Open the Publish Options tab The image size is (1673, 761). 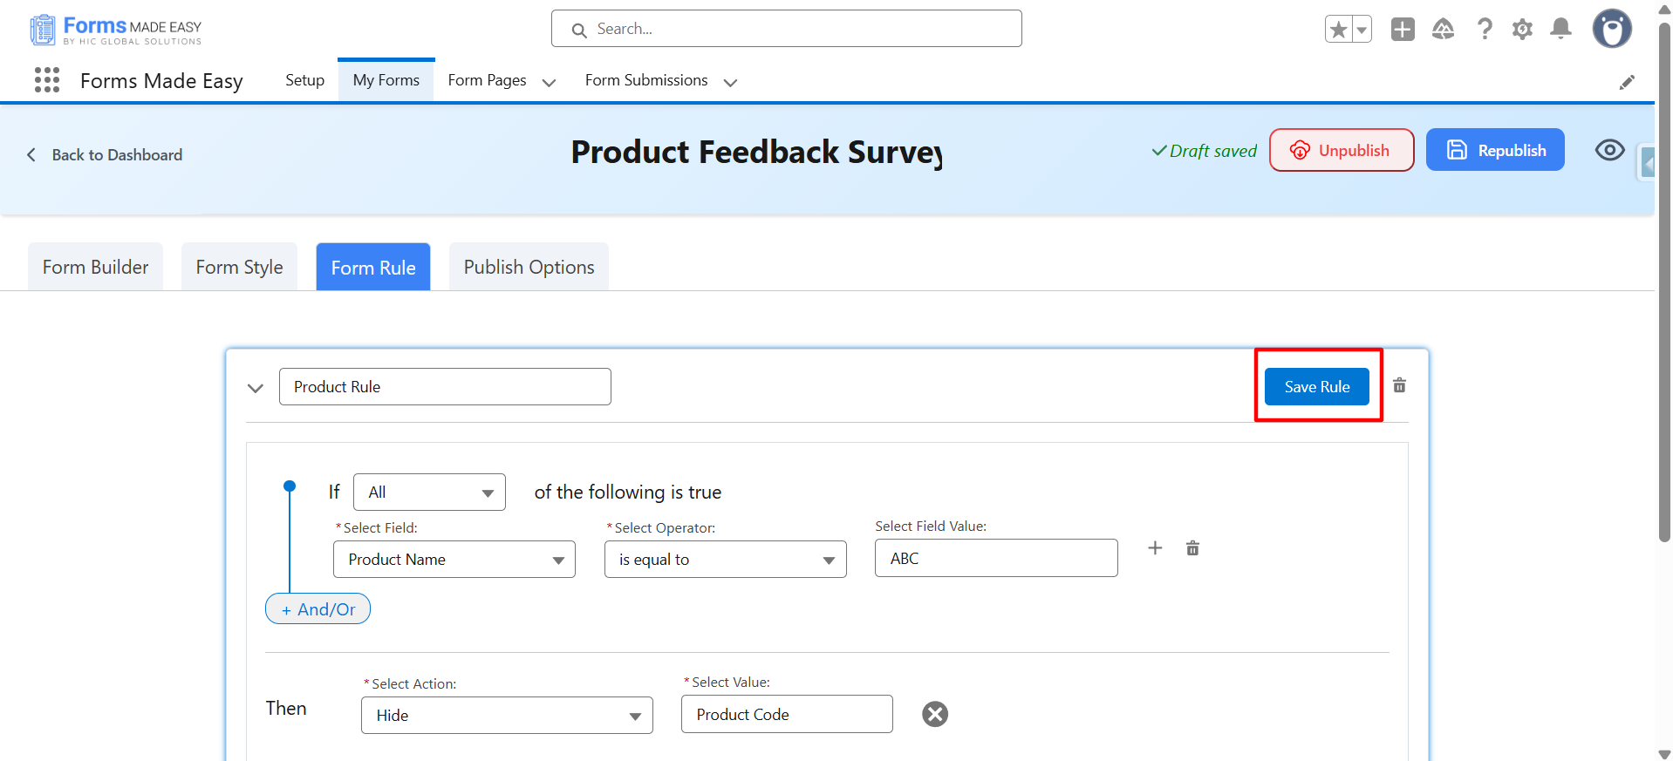click(x=529, y=267)
